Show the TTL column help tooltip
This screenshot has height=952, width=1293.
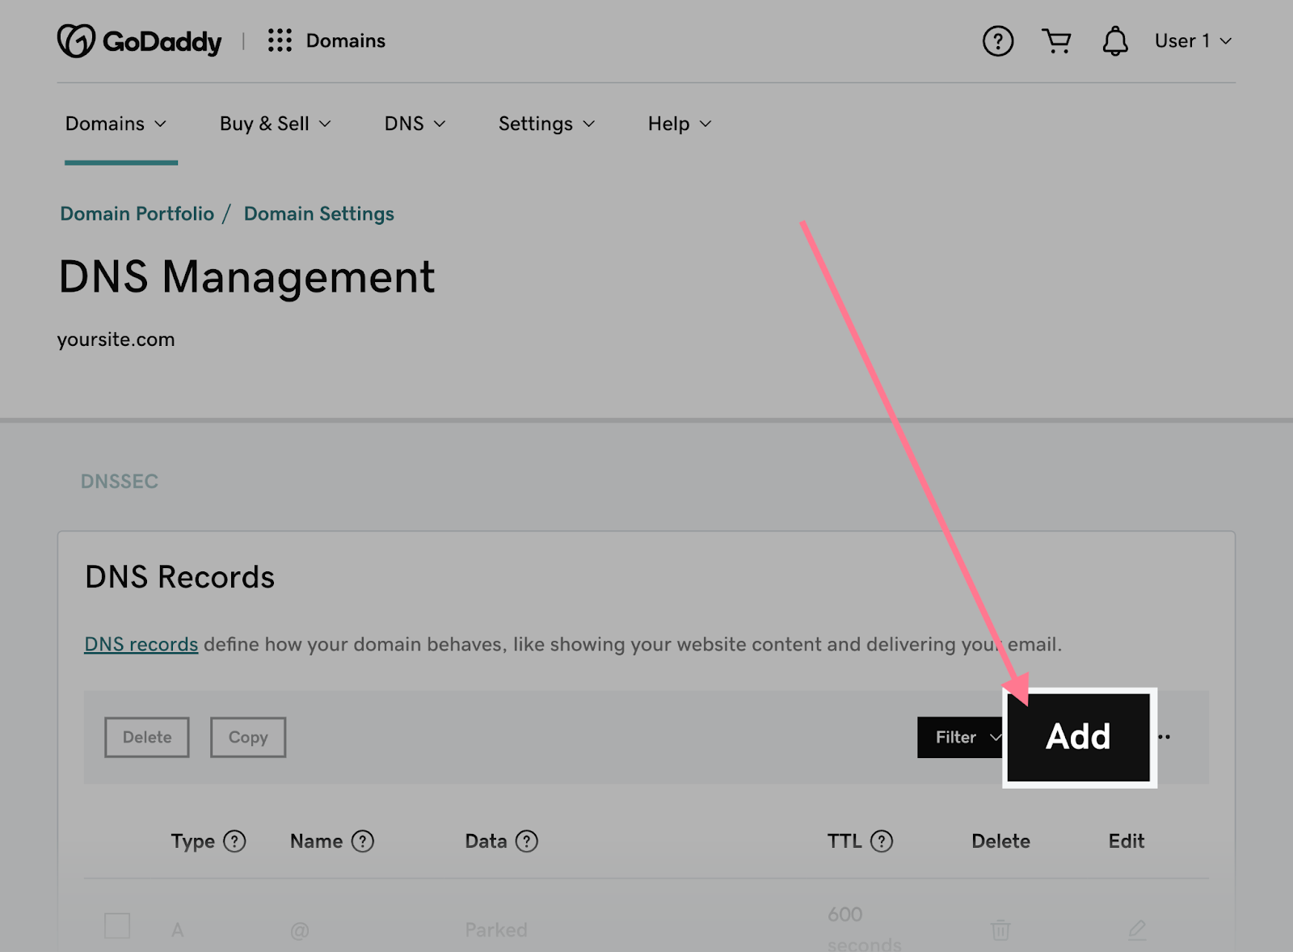tap(882, 841)
